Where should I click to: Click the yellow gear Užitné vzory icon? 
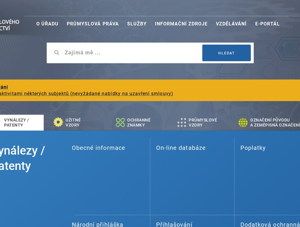click(58, 122)
